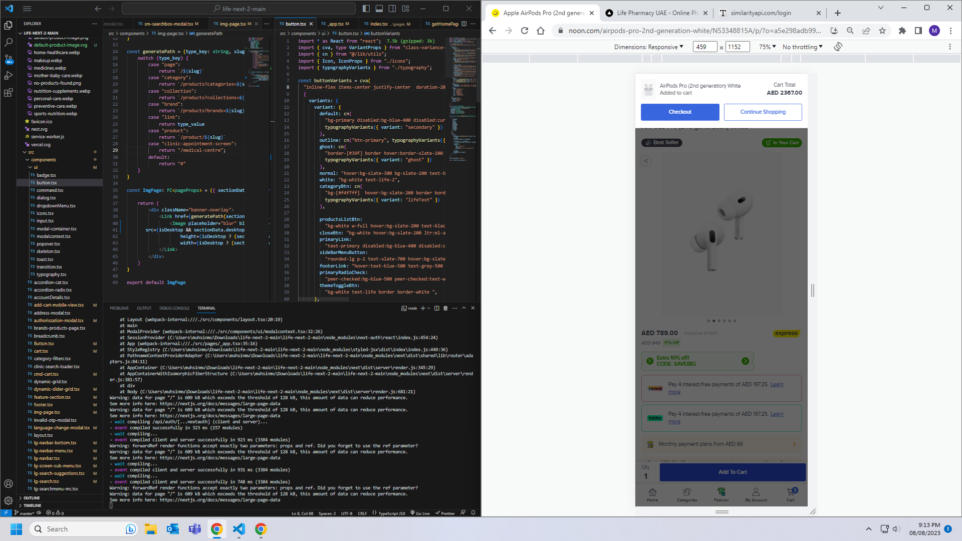
Task: Open the Search view in activity bar
Action: tap(9, 43)
